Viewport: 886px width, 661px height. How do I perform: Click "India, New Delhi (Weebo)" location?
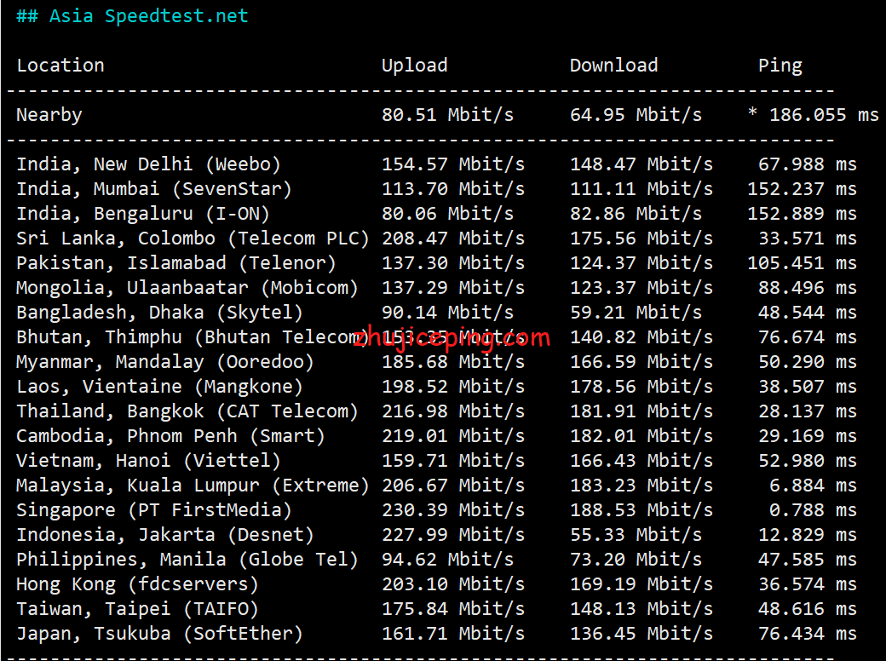(x=148, y=164)
